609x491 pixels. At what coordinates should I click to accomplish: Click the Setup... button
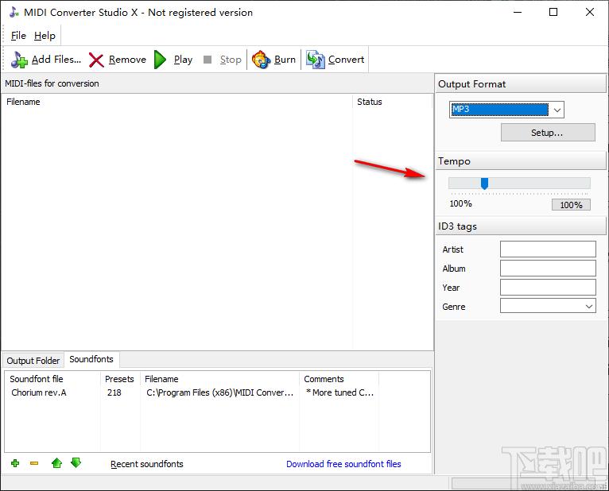point(548,133)
